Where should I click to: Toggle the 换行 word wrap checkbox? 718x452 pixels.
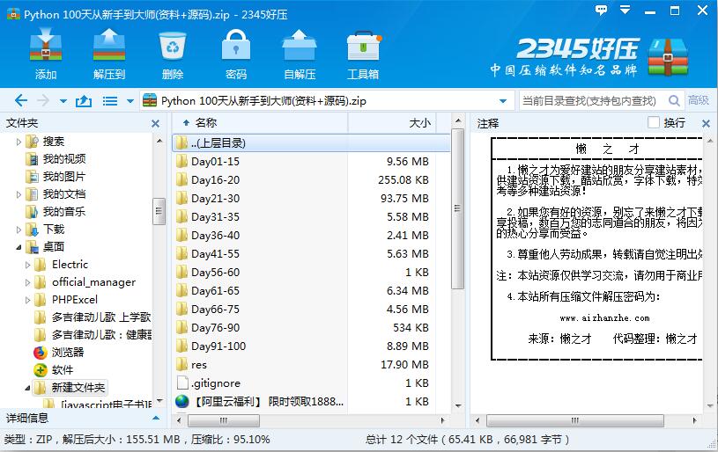654,122
